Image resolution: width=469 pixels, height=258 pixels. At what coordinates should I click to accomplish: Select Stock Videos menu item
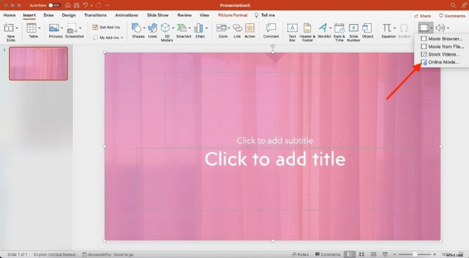441,54
